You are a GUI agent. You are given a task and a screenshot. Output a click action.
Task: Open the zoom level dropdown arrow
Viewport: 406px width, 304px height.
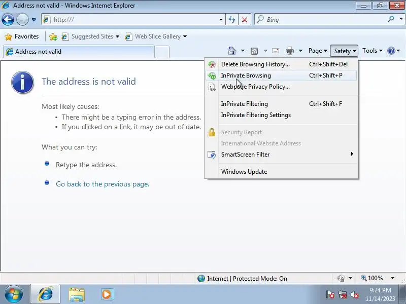392,278
